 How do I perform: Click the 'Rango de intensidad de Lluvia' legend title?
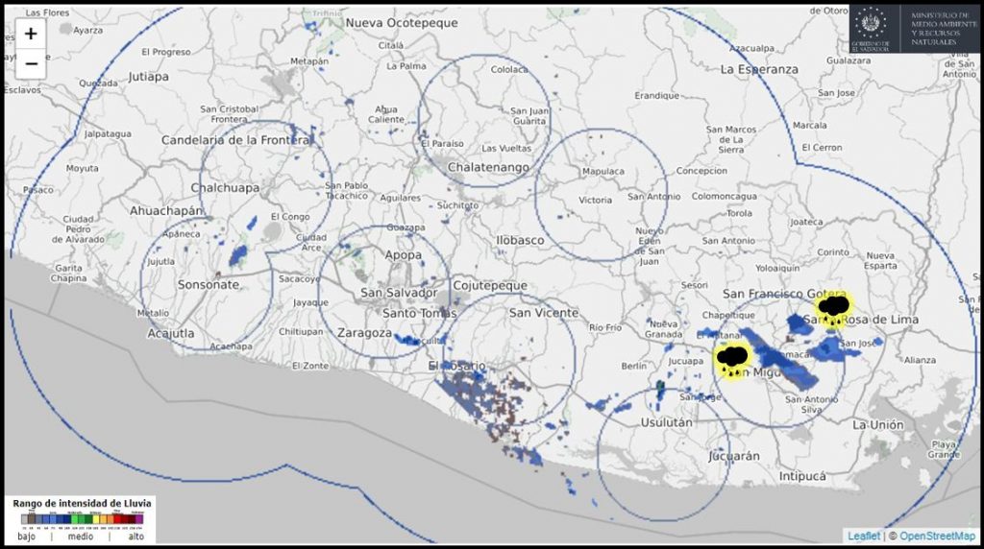[x=81, y=502]
